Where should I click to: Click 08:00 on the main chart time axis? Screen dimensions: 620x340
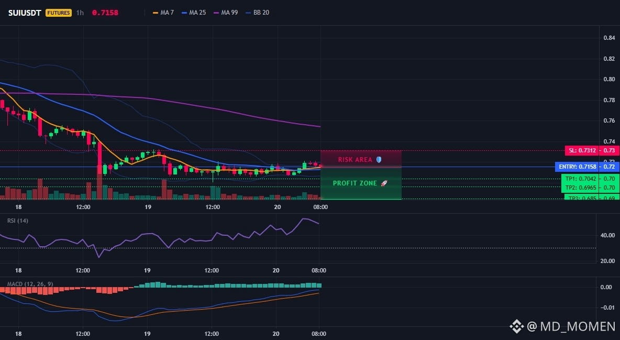coord(320,207)
